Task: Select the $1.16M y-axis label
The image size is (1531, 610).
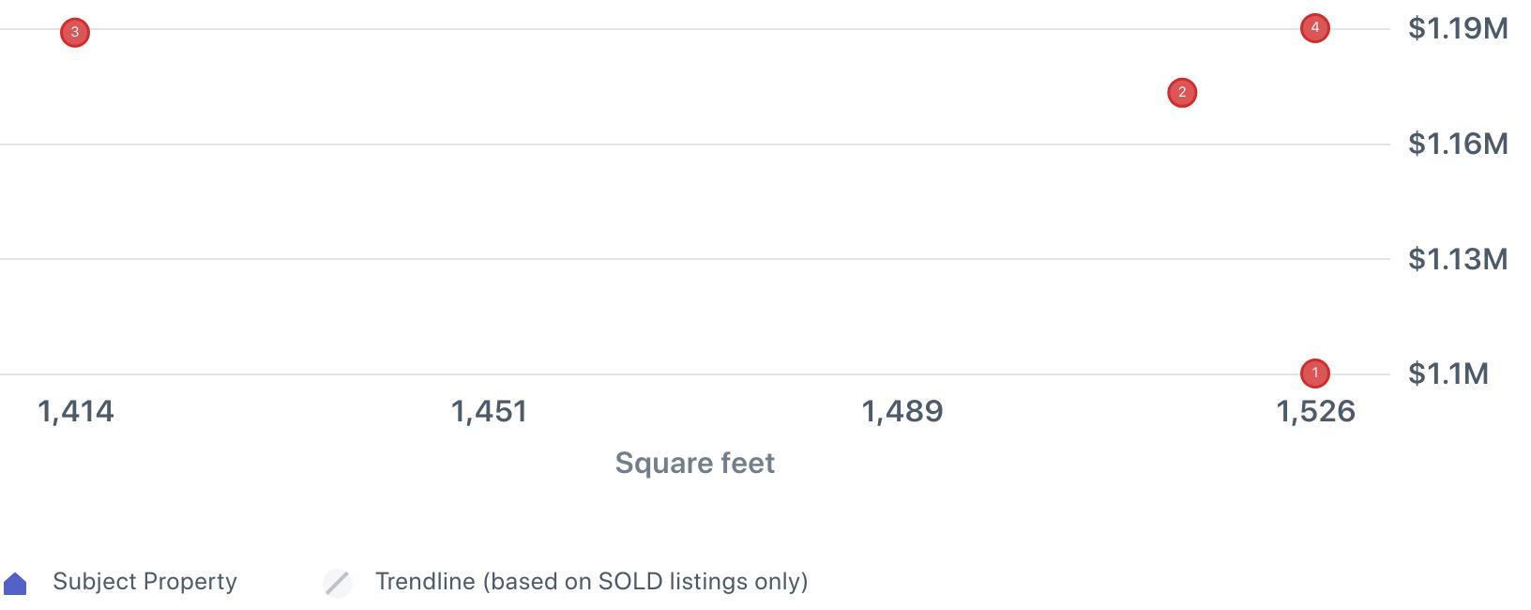Action: (1457, 144)
